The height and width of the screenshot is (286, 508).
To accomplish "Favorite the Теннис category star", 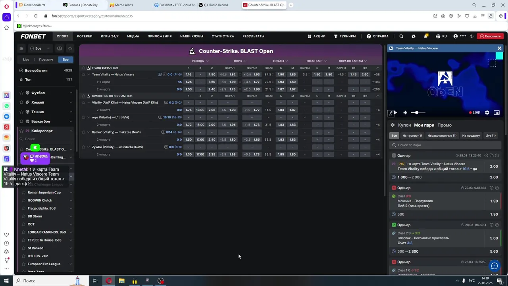I will [x=21, y=112].
